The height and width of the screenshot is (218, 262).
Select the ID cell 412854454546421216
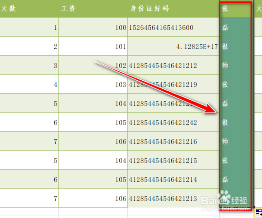coord(174,141)
